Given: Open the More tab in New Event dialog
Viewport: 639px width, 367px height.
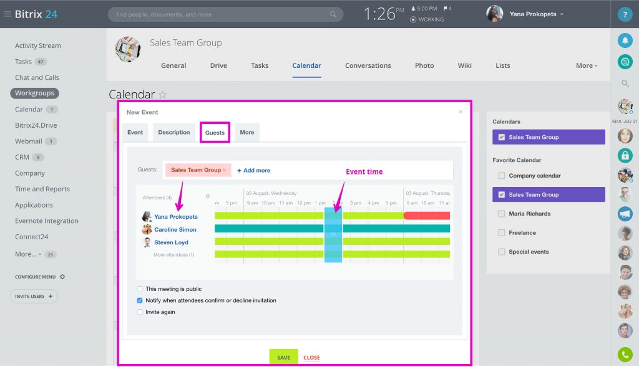Looking at the screenshot, I should coord(247,132).
